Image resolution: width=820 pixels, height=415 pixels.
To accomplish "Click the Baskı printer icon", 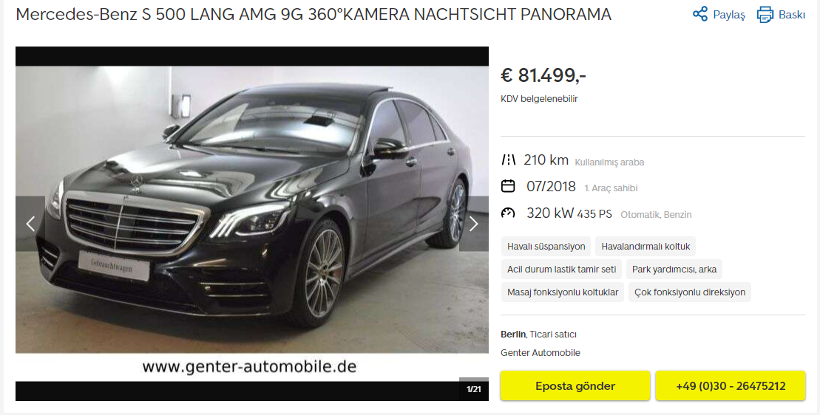I will click(x=765, y=15).
